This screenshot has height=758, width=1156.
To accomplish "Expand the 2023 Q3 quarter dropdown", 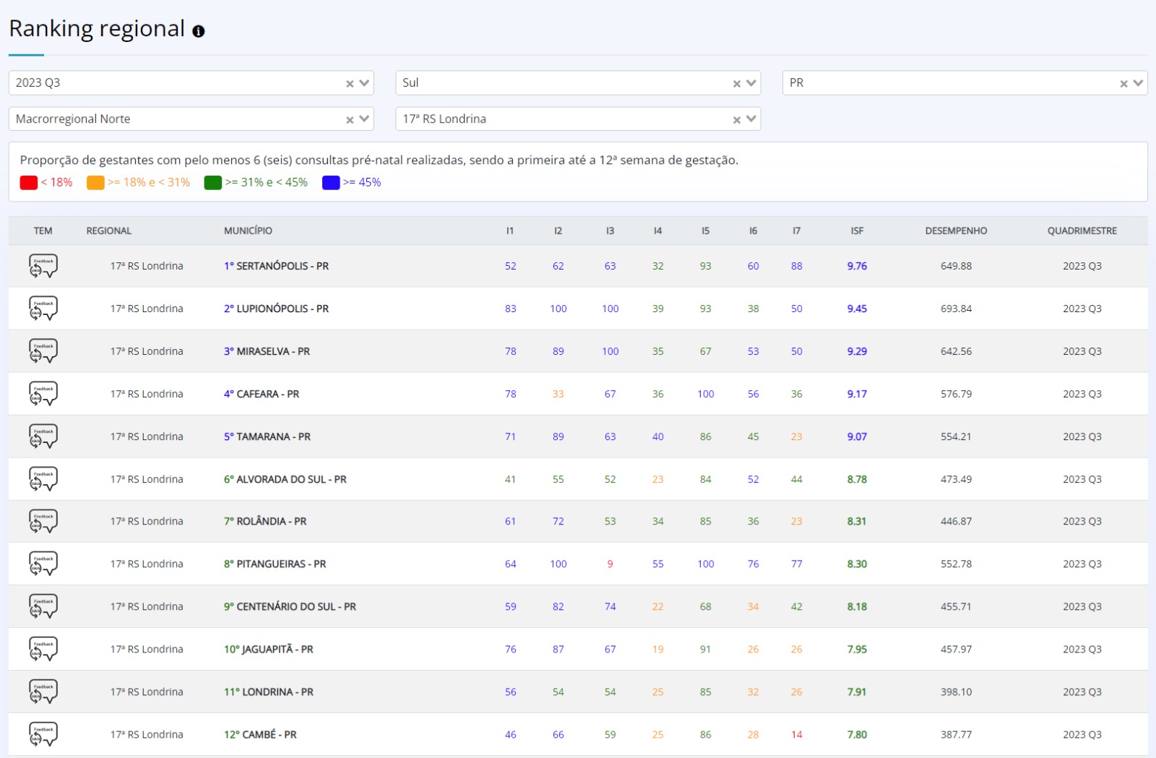I will 364,83.
